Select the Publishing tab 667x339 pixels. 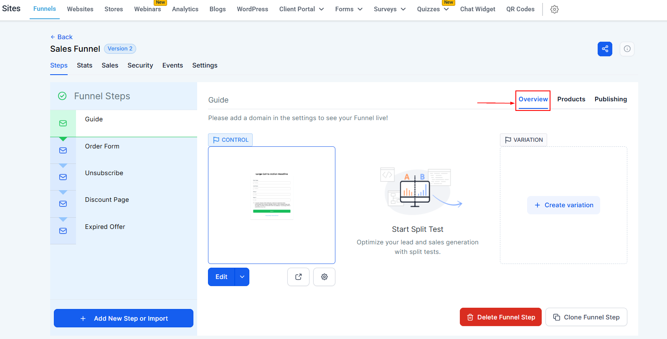pos(611,99)
